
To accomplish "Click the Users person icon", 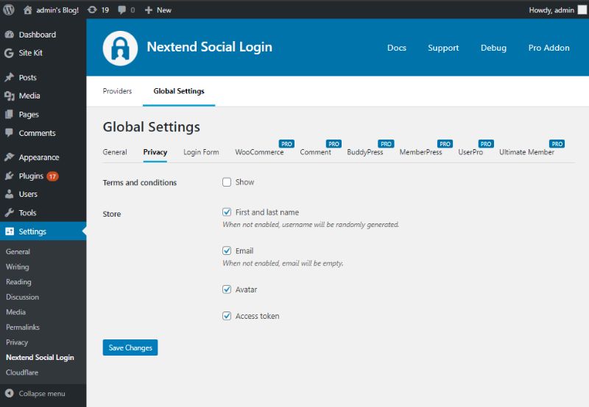I will [x=10, y=194].
